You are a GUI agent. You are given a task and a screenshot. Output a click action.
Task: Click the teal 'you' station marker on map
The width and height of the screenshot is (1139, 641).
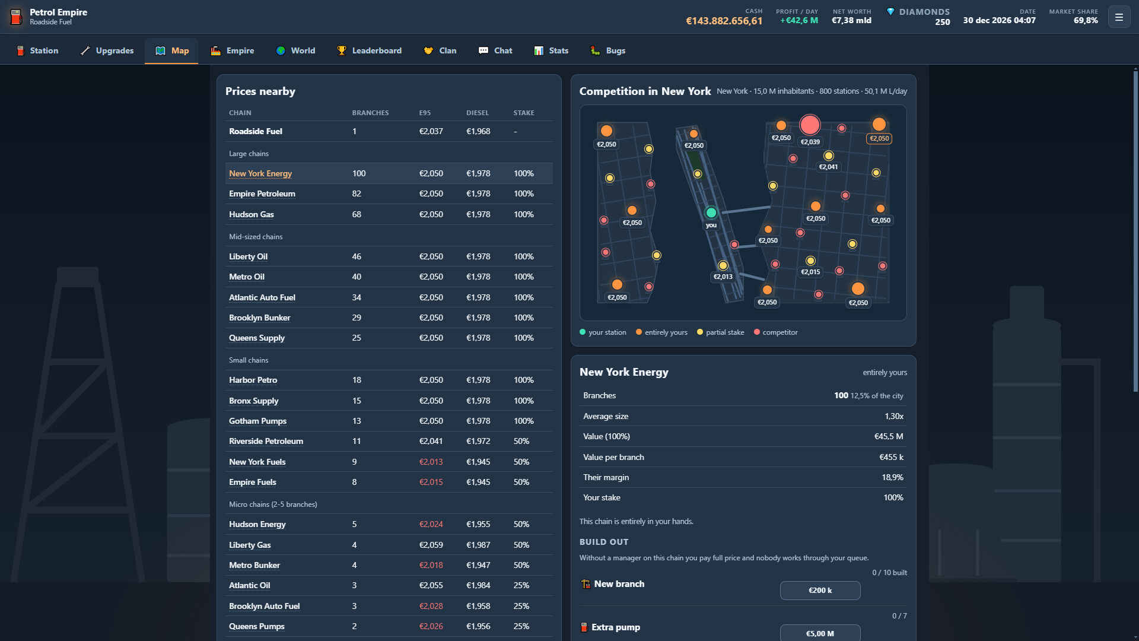711,212
